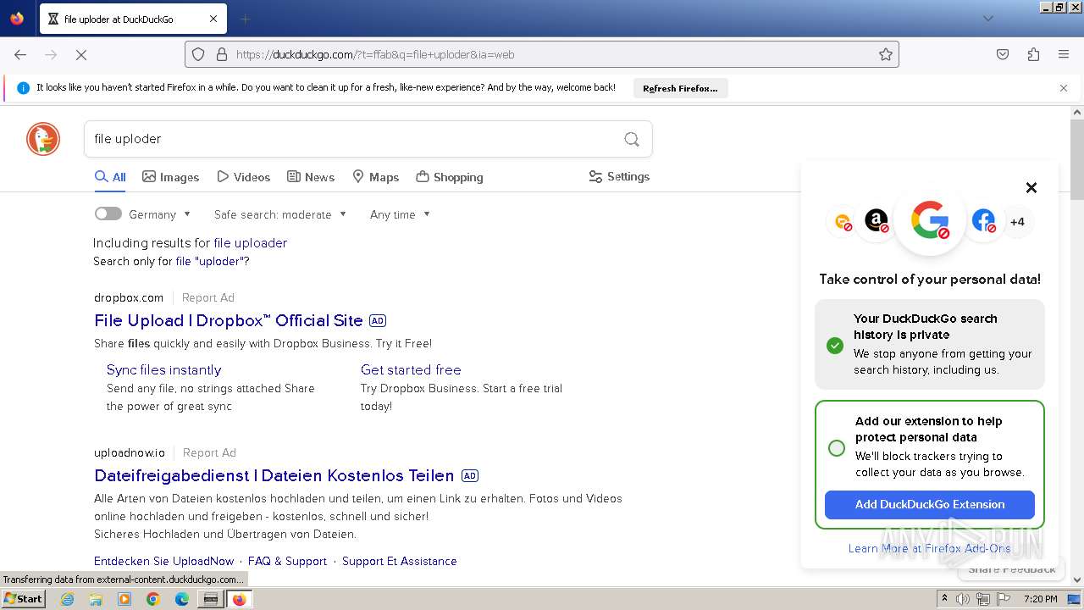Click Report Ad next to uploadnow.io
This screenshot has width=1084, height=610.
209,452
